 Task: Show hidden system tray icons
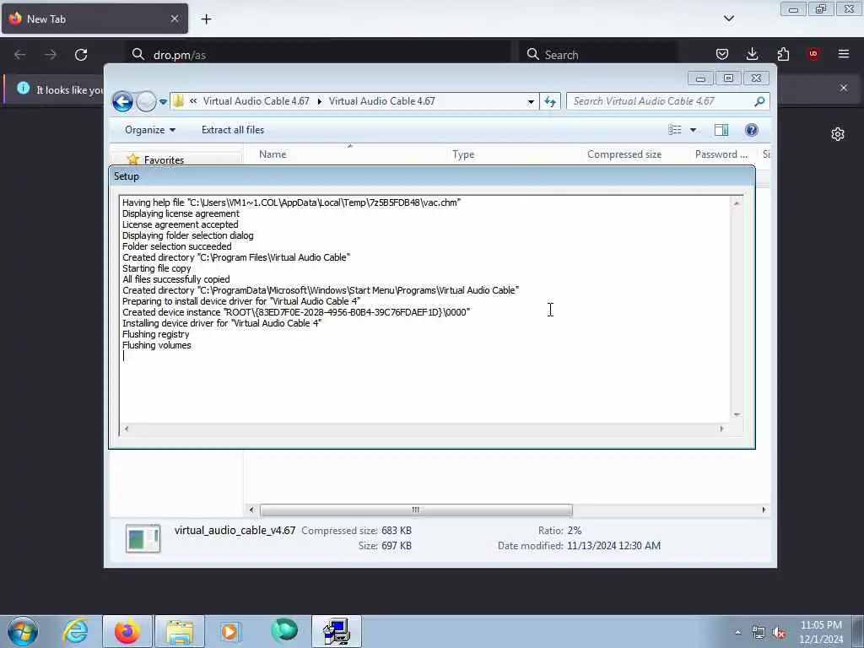click(x=737, y=633)
